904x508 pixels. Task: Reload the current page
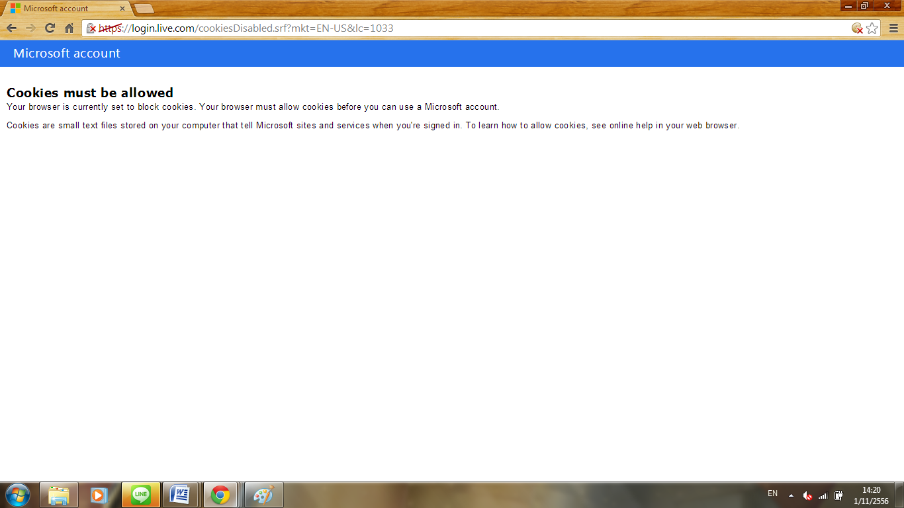tap(50, 28)
